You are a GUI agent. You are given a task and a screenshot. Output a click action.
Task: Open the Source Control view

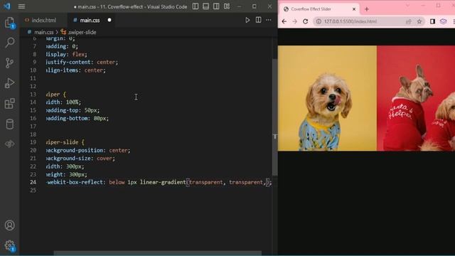(x=9, y=63)
